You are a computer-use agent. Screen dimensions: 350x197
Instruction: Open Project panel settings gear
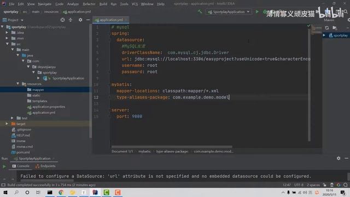(80, 20)
